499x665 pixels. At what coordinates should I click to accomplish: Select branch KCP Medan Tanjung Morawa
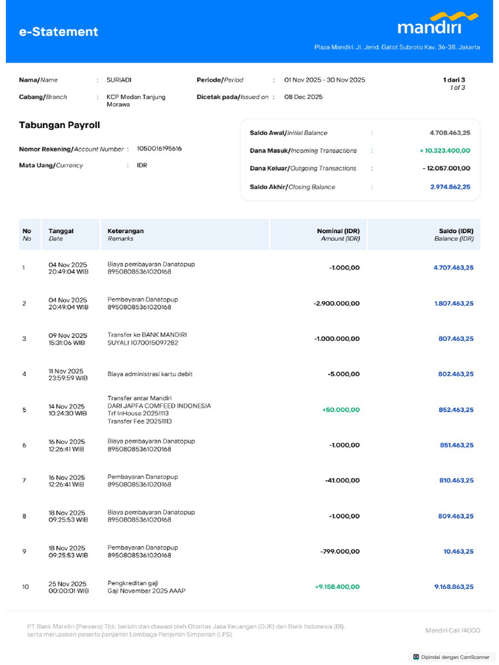136,101
